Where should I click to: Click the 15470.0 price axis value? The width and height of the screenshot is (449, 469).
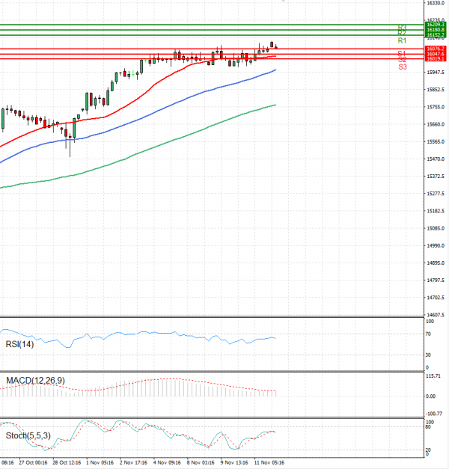[x=436, y=159]
